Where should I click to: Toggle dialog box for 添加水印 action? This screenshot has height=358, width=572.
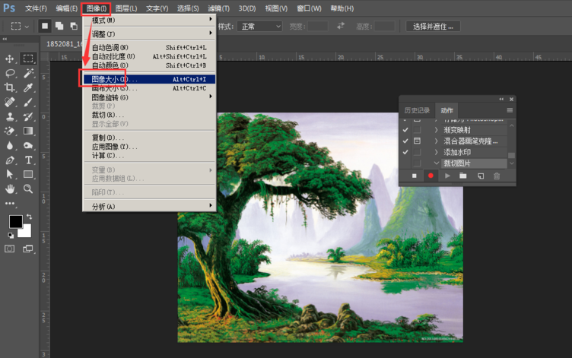tap(417, 152)
